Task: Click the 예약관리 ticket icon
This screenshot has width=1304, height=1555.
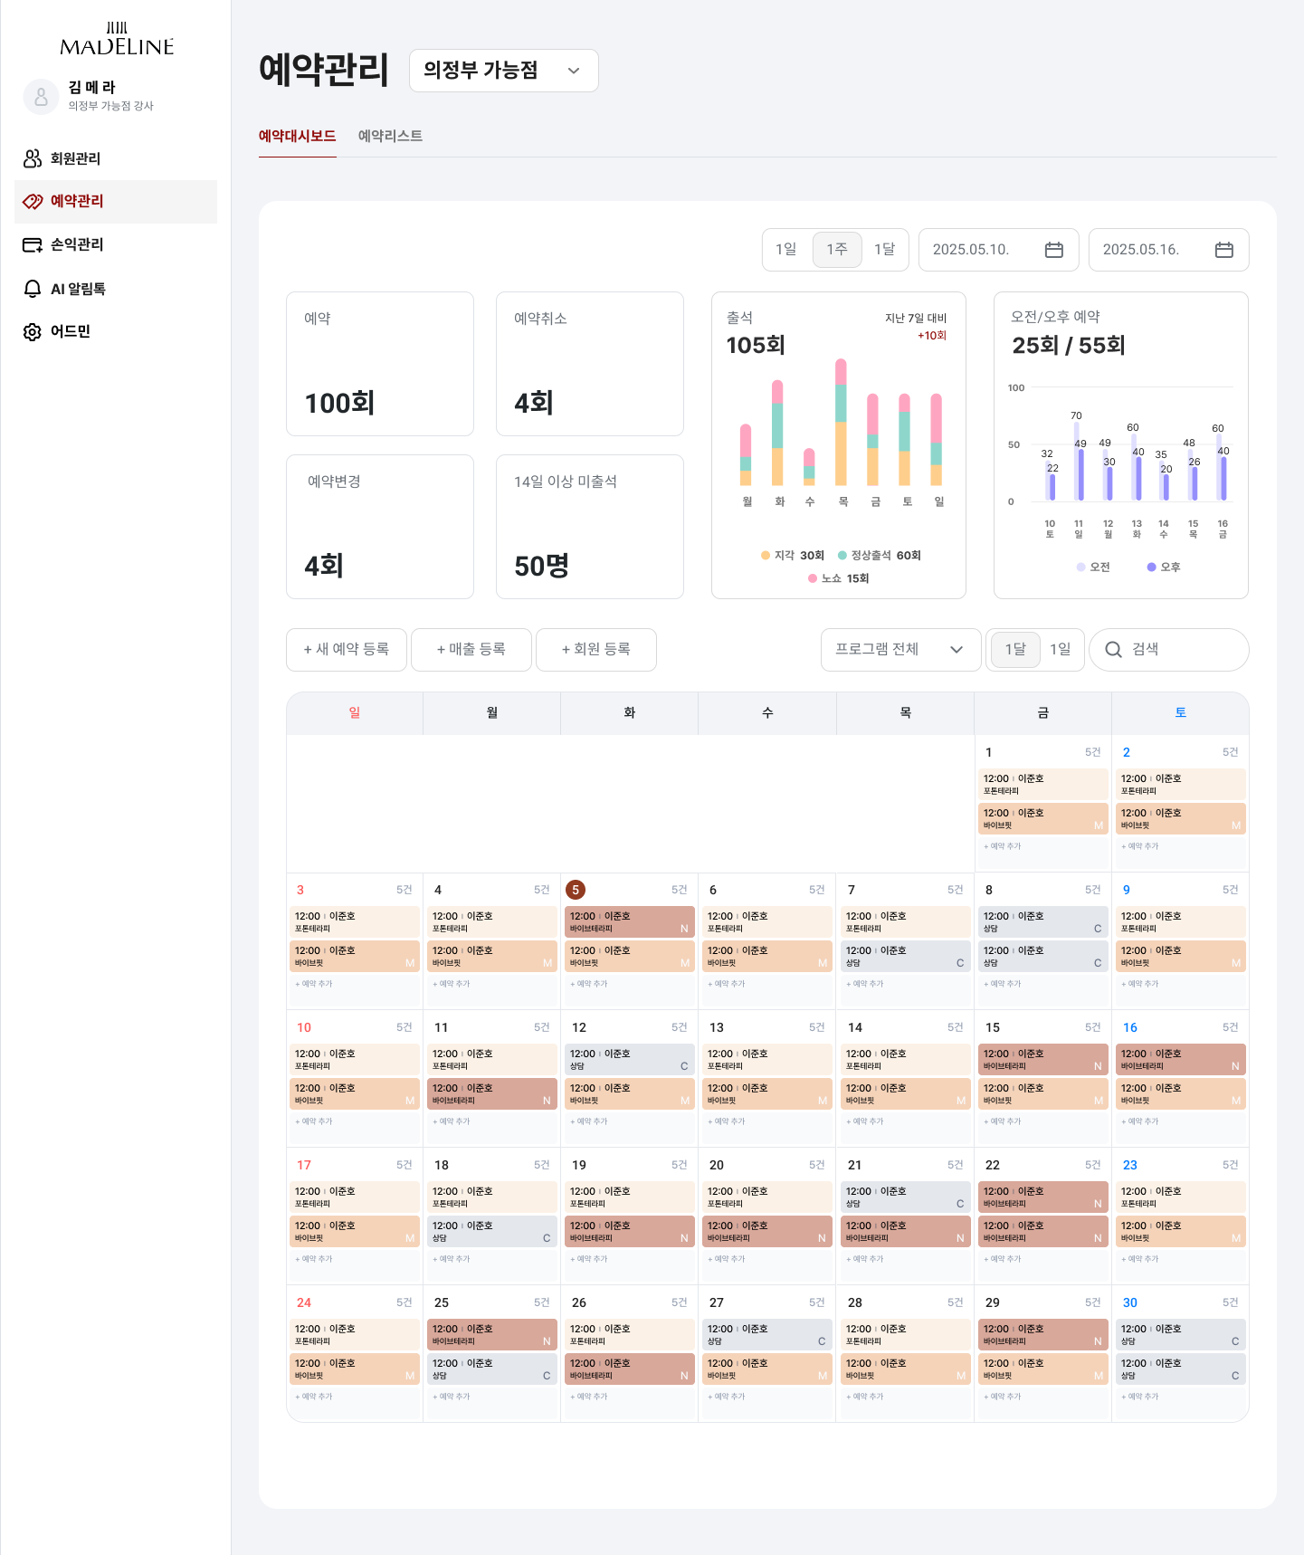Action: pos(33,201)
